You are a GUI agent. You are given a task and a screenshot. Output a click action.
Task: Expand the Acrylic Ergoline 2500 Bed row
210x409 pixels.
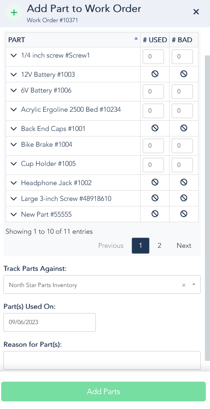click(14, 110)
